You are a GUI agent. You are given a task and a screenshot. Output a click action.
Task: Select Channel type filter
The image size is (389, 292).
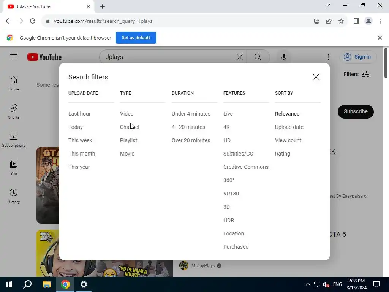tap(130, 127)
